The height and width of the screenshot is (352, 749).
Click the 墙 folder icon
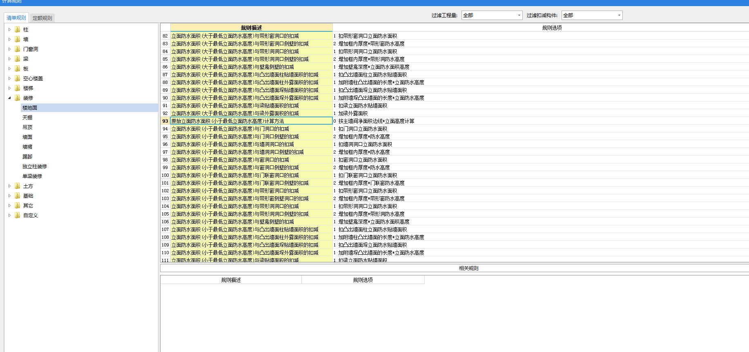18,39
